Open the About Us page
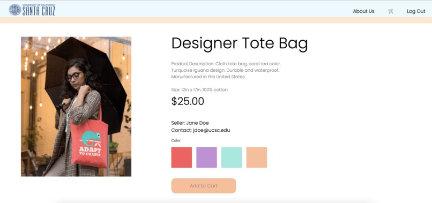The image size is (432, 203). click(363, 11)
